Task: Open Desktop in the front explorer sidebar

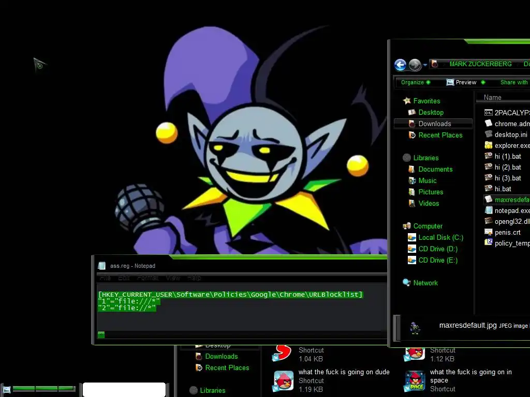Action: pyautogui.click(x=431, y=112)
